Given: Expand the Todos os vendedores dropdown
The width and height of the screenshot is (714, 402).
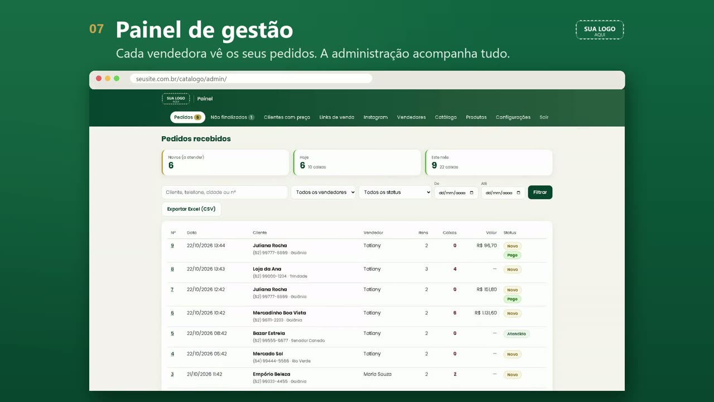Looking at the screenshot, I should coord(324,192).
